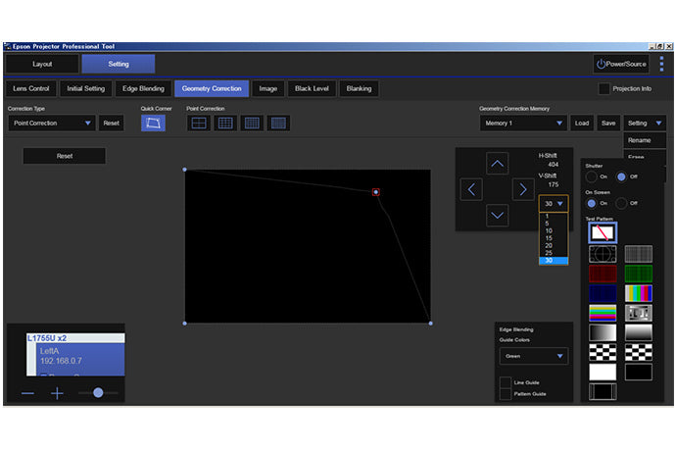Select the solid black test pattern
This screenshot has width=676, height=451.
click(x=638, y=372)
